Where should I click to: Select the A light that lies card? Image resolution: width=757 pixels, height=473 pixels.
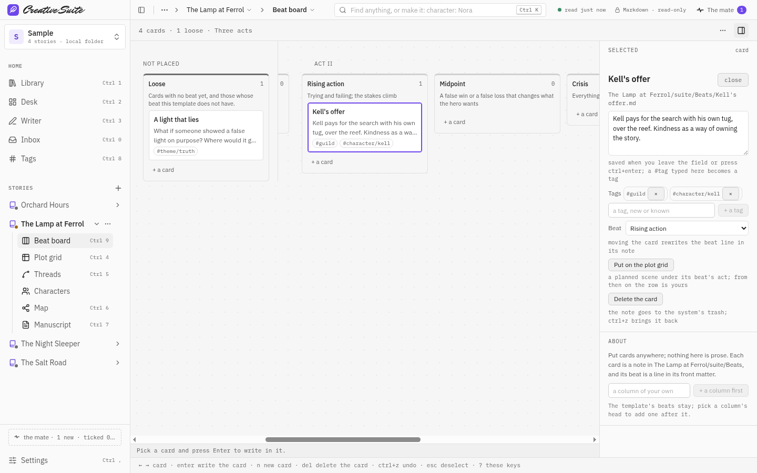(206, 135)
